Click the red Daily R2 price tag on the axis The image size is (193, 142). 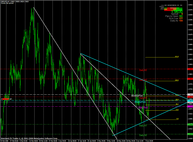pyautogui.click(x=190, y=79)
